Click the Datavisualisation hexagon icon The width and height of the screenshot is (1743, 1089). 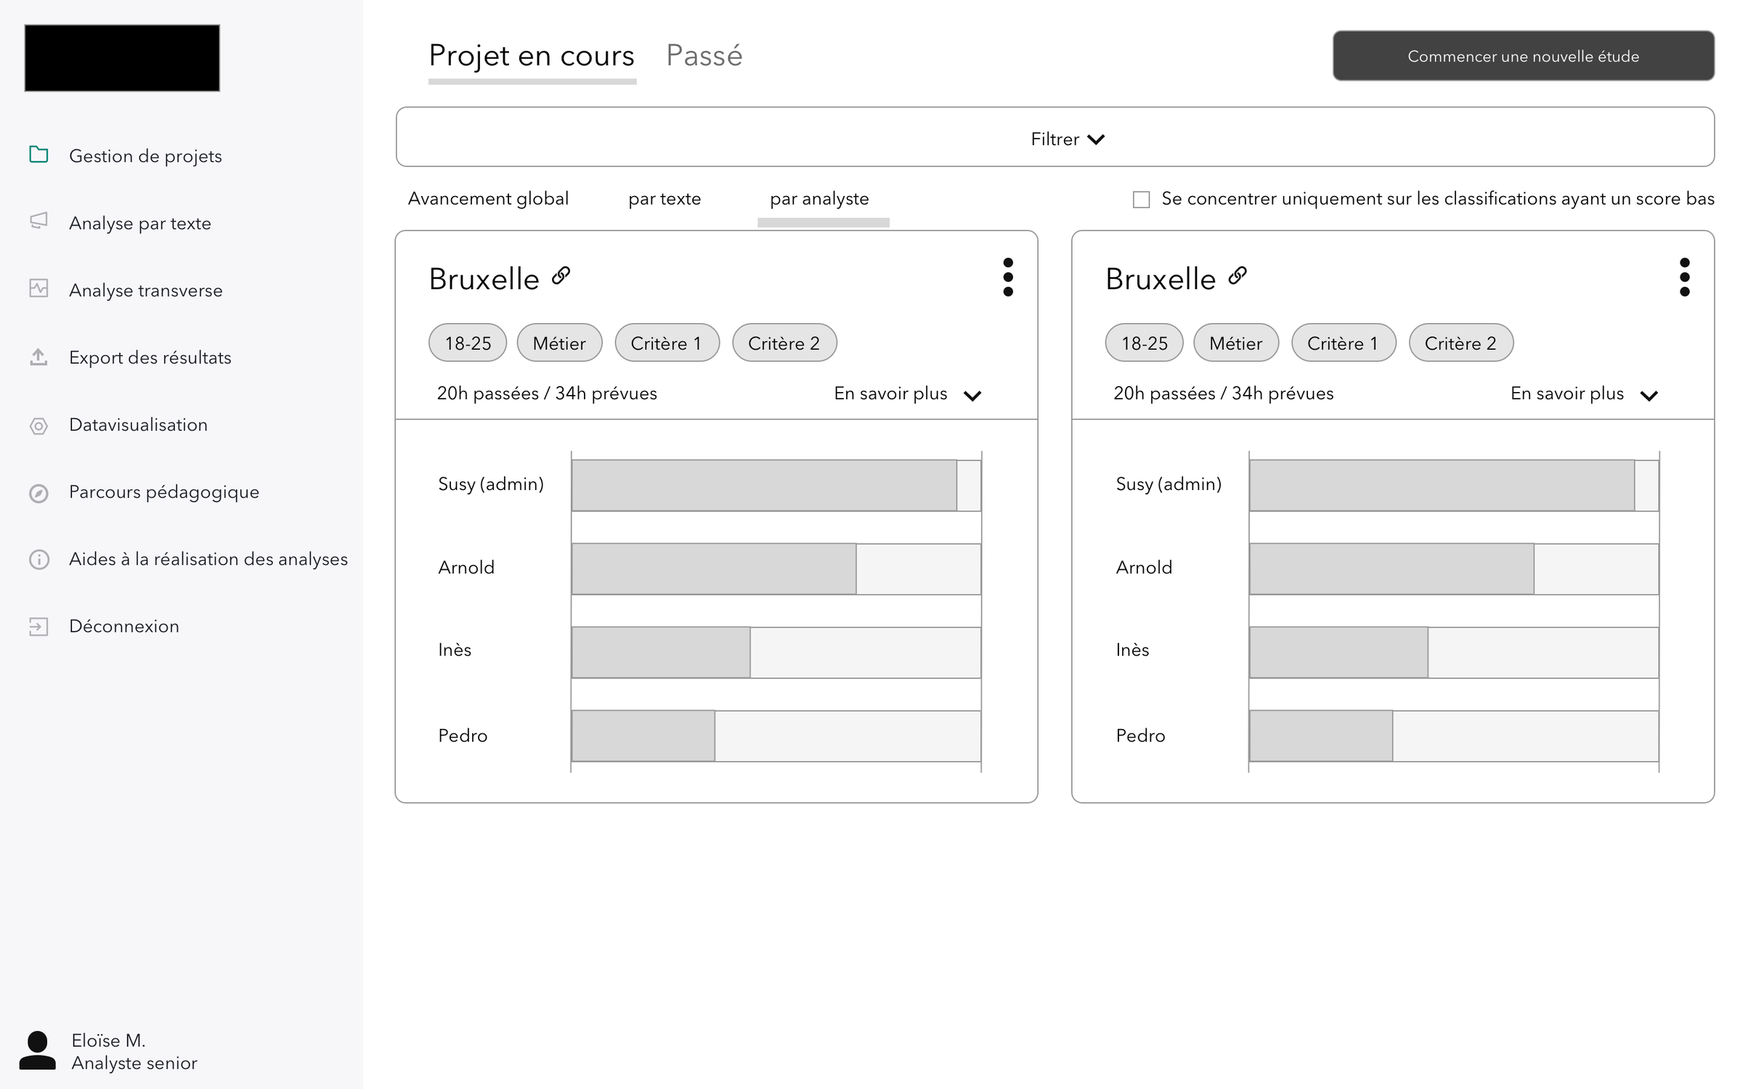[38, 425]
